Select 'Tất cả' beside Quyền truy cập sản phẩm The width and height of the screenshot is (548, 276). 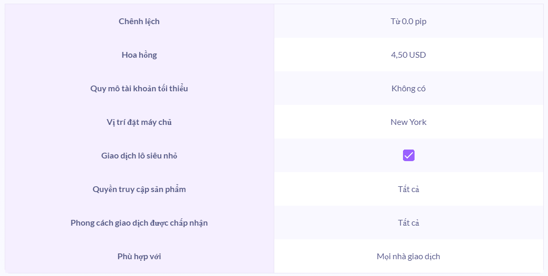(408, 189)
